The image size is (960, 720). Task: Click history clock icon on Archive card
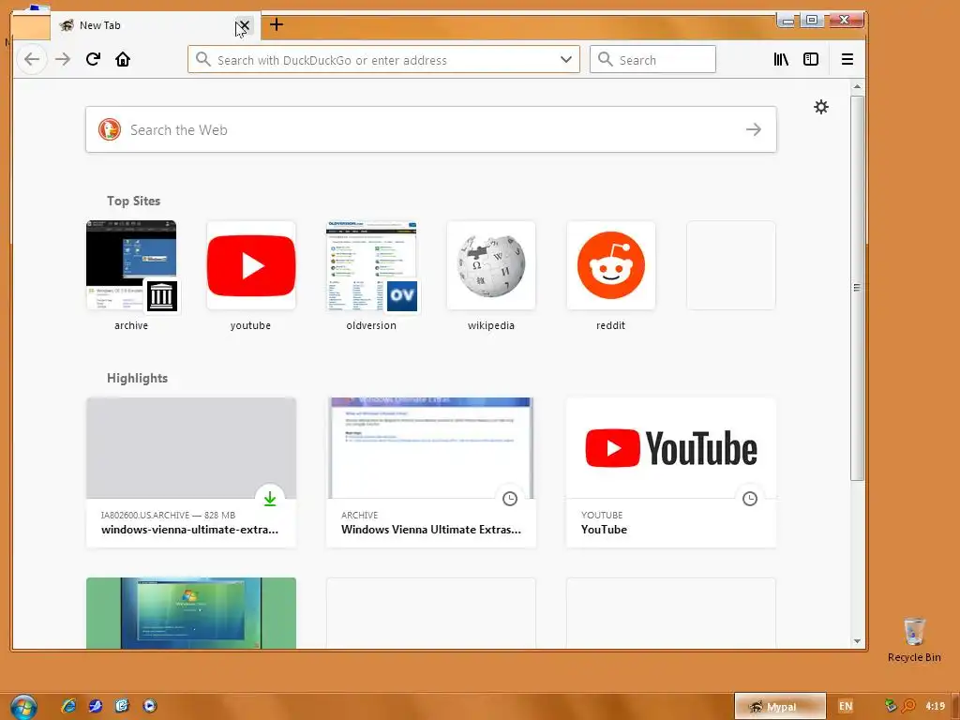tap(510, 499)
